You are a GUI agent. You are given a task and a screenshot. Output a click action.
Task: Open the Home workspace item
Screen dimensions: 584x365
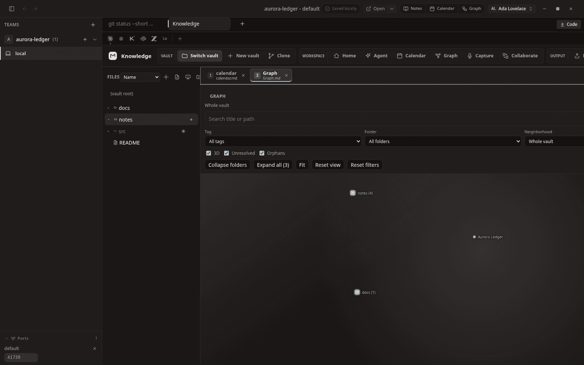point(345,56)
